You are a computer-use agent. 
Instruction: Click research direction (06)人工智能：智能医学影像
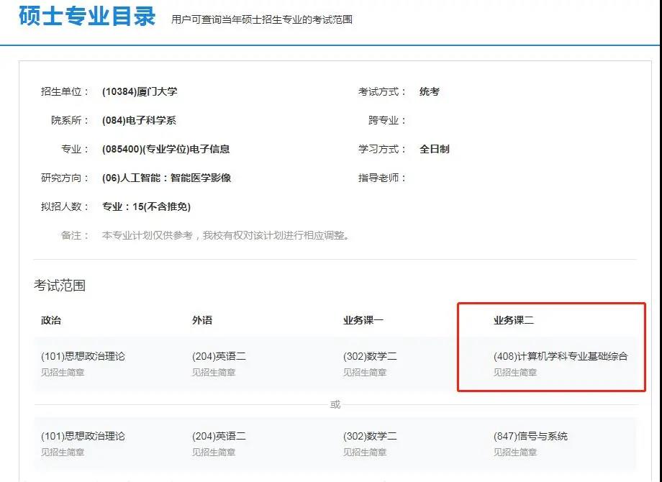[x=167, y=178]
